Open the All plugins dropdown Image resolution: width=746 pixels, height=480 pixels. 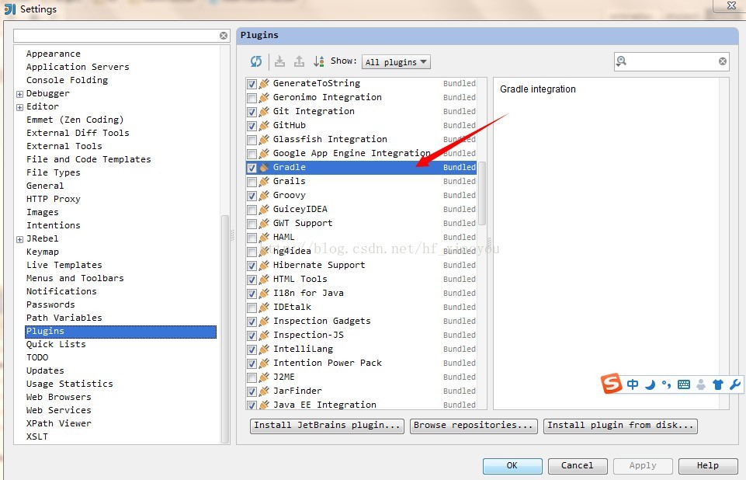coord(396,61)
